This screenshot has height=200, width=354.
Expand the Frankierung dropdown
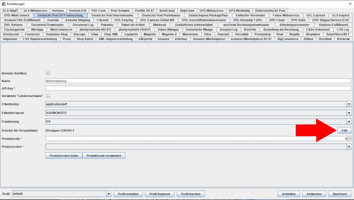[349, 122]
